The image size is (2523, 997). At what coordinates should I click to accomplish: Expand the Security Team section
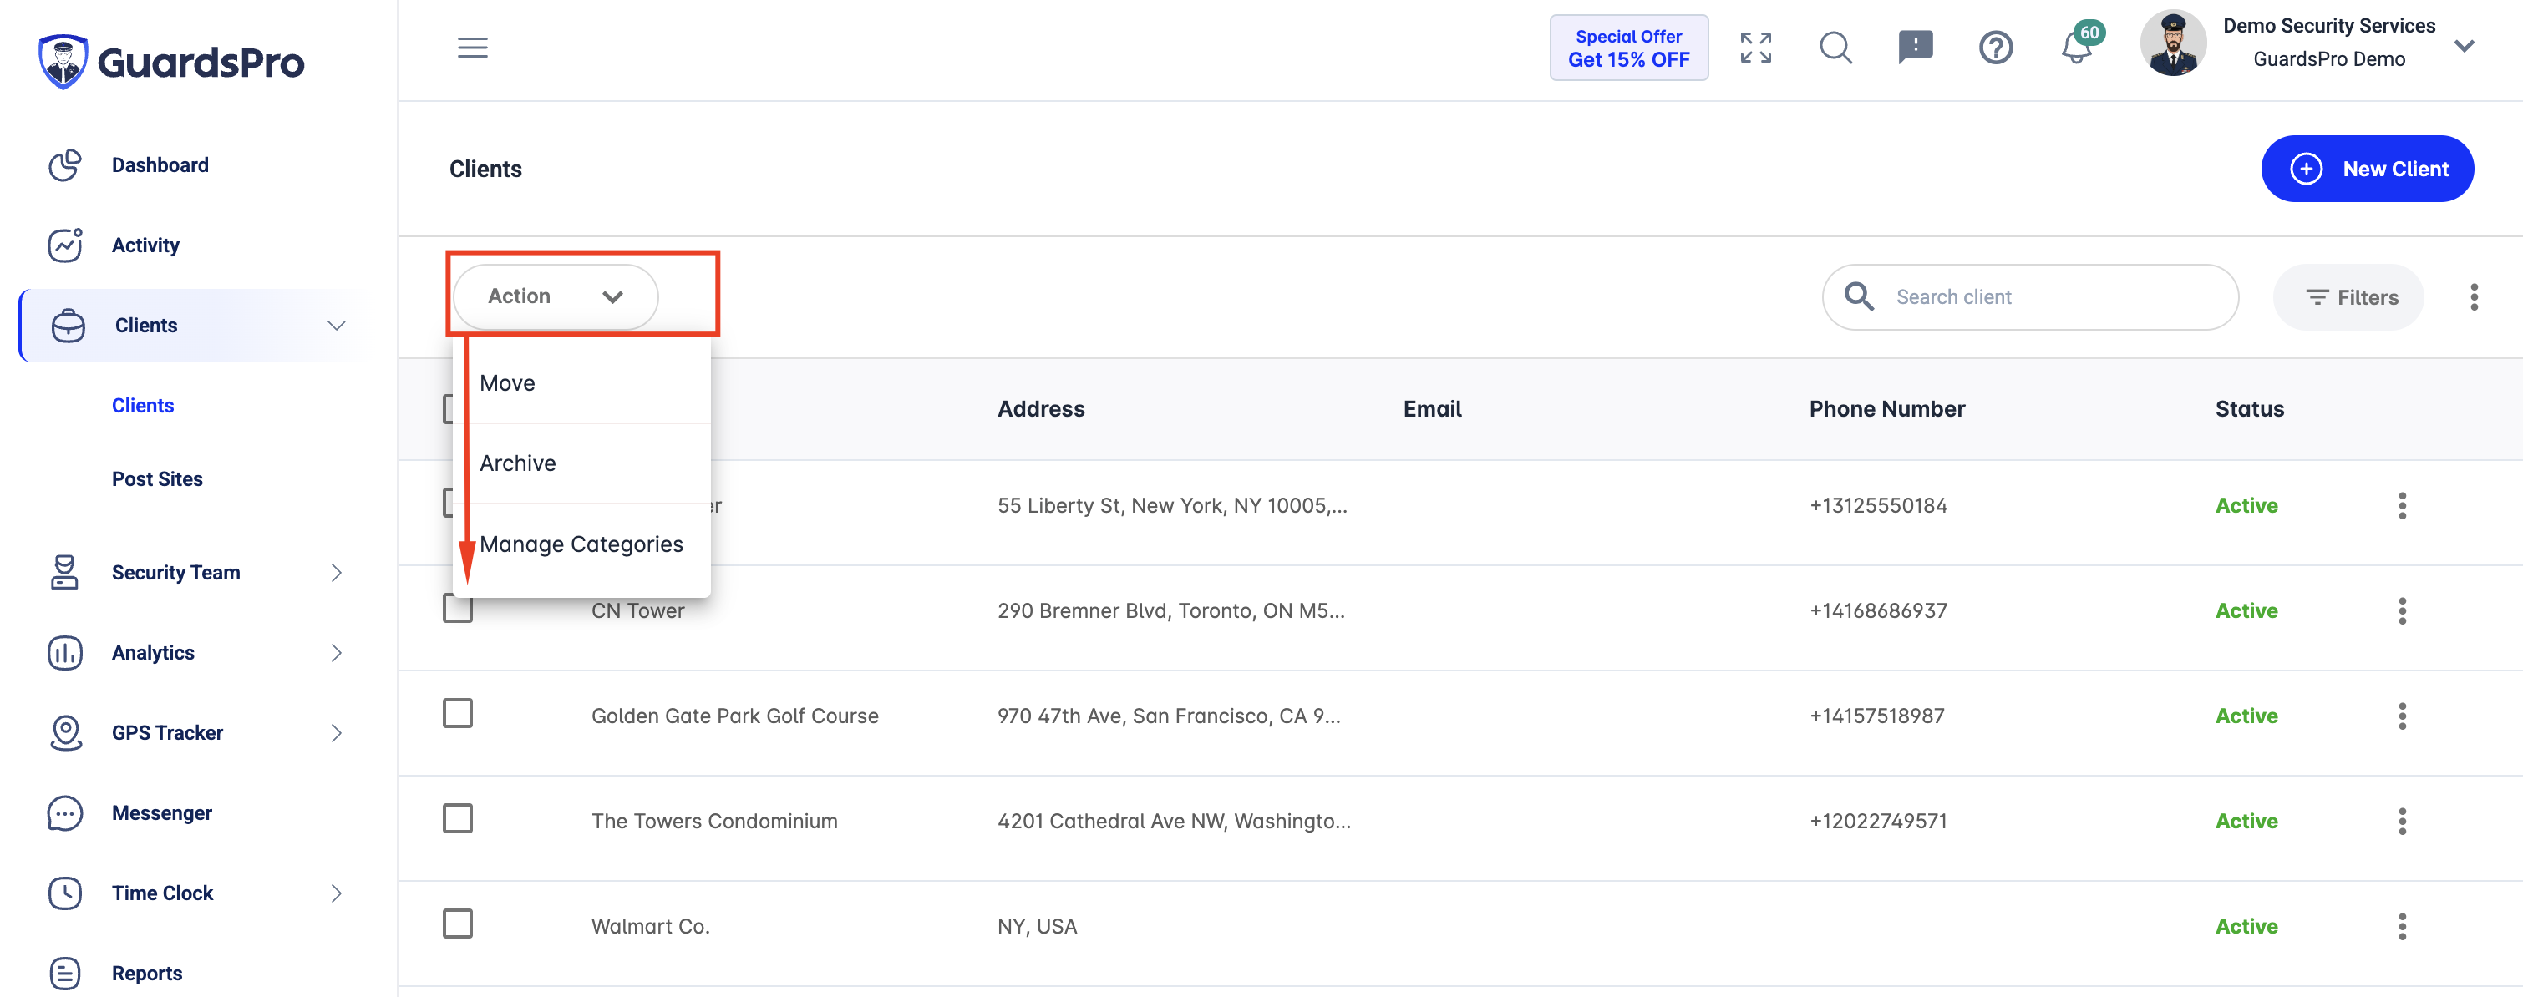tap(336, 572)
